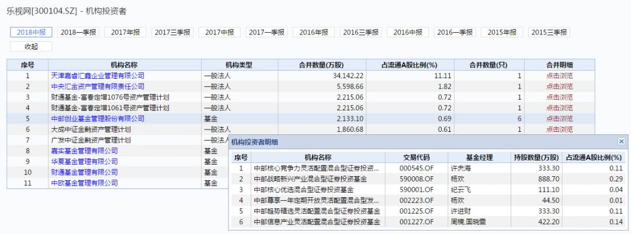Select 广发中证金融资产管理计划 row
The height and width of the screenshot is (234, 631).
pos(117,140)
